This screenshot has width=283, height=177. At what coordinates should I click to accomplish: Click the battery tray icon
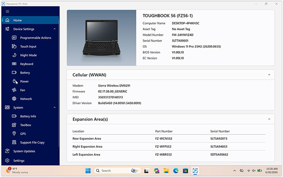coord(259,170)
